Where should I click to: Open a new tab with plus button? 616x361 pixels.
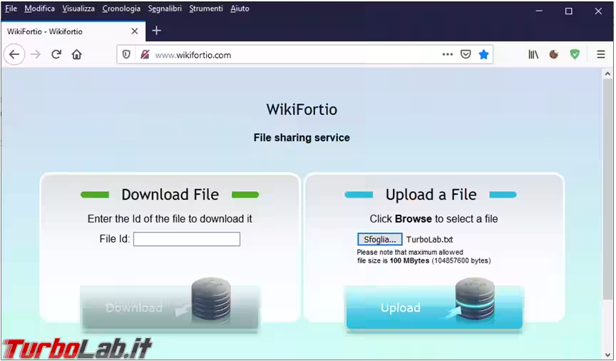click(157, 31)
